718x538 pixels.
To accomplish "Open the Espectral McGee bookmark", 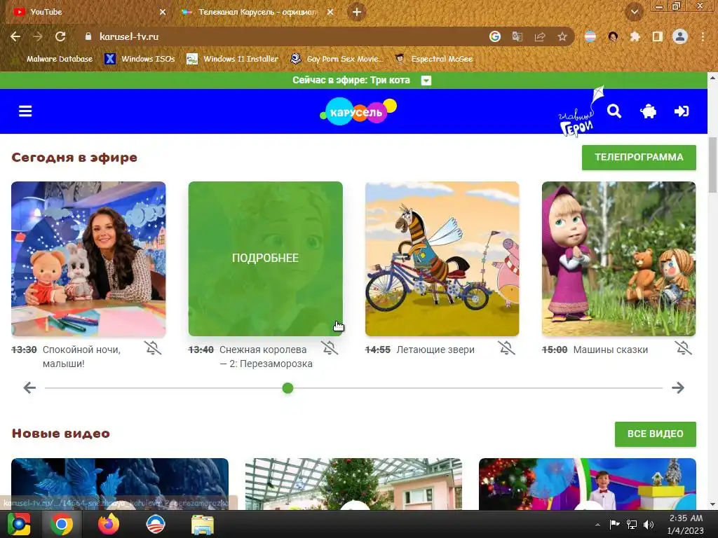I will click(x=433, y=59).
